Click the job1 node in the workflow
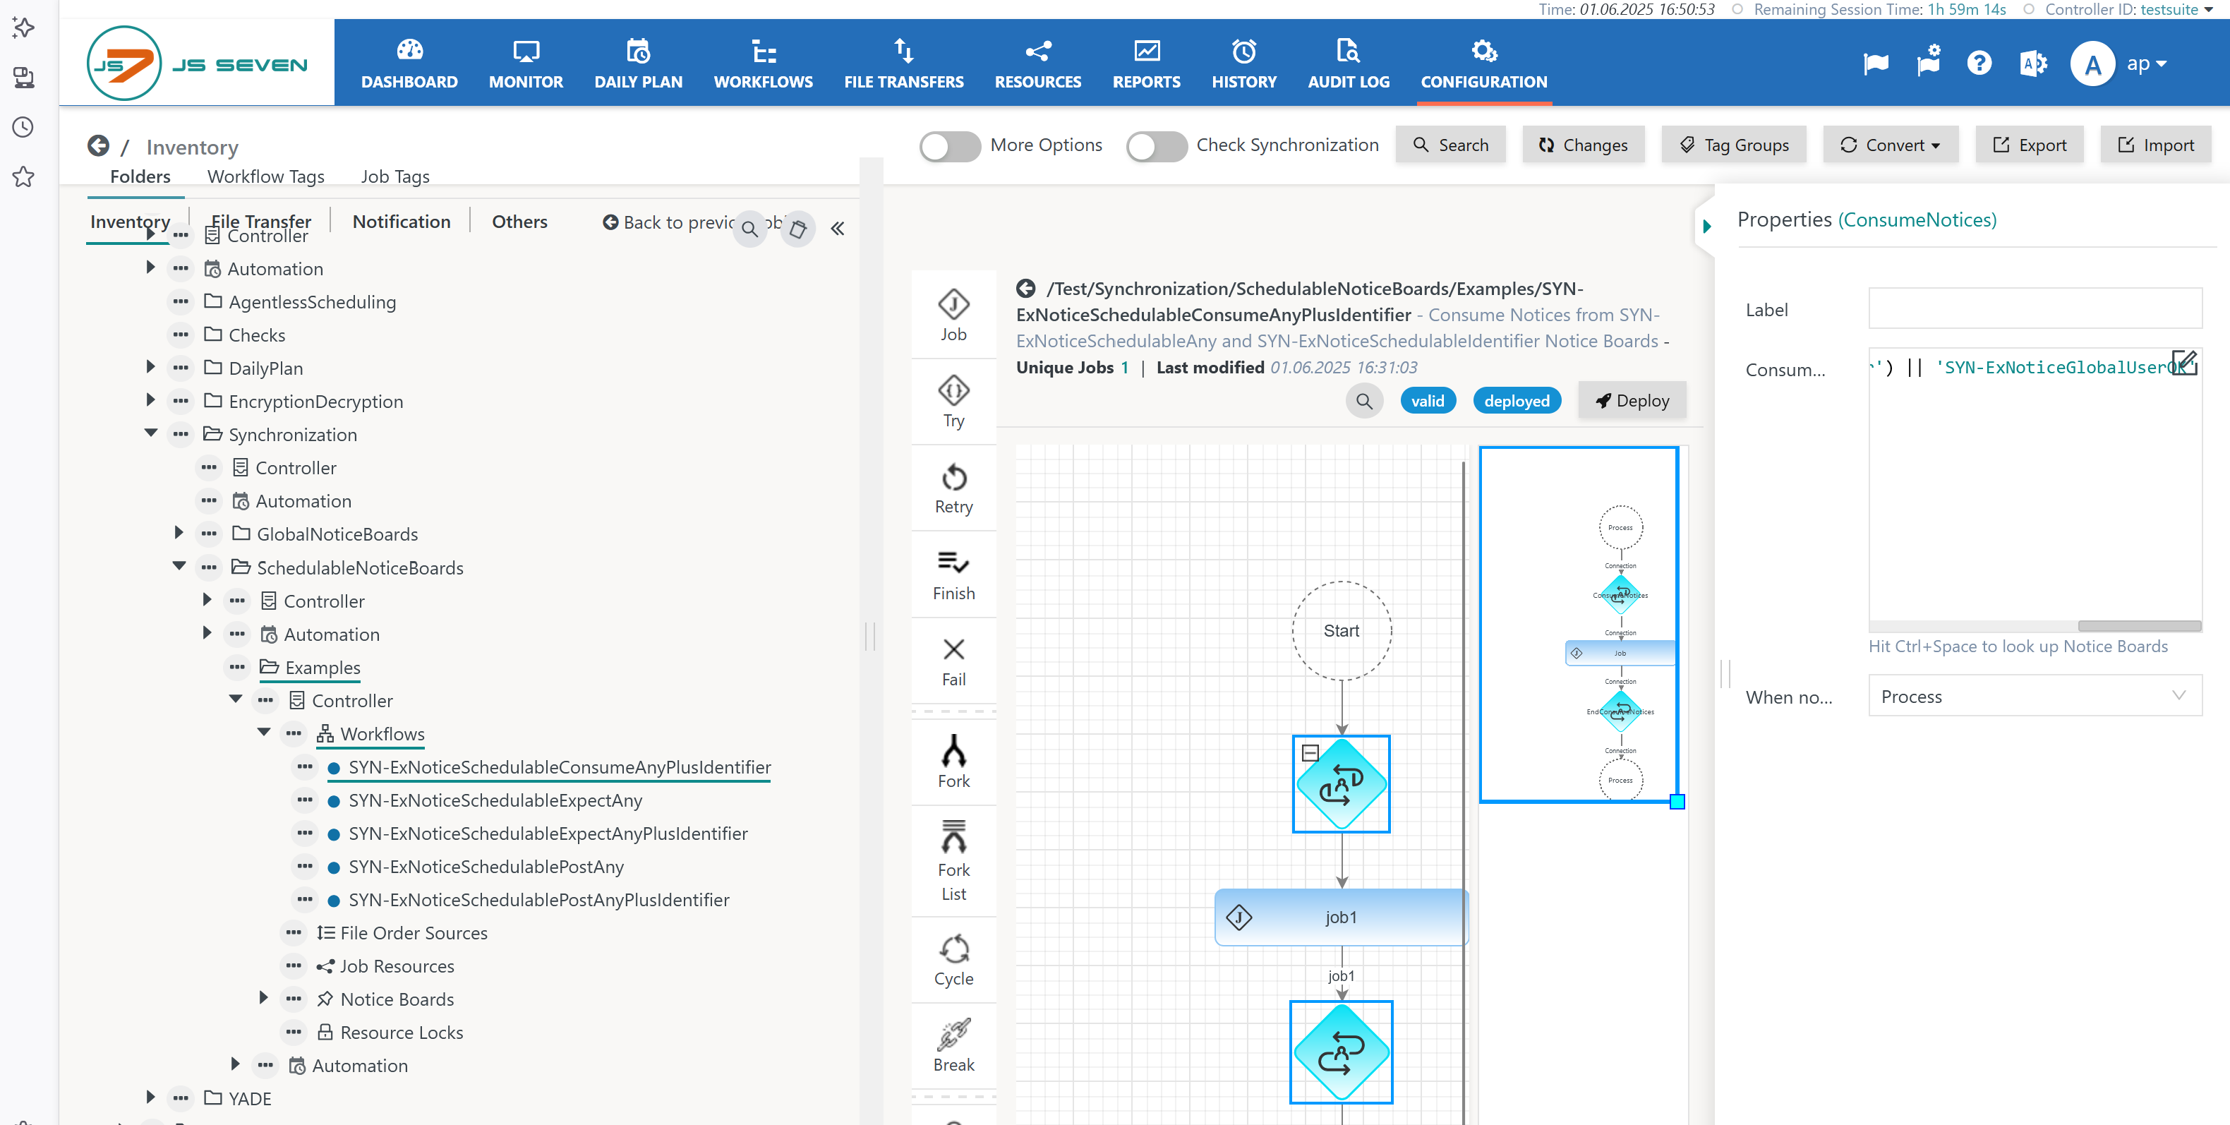The image size is (2230, 1125). coord(1341,917)
